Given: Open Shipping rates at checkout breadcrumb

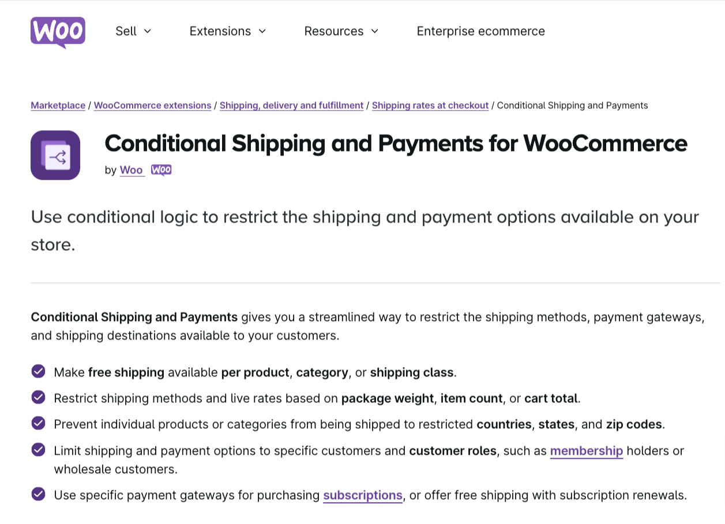Looking at the screenshot, I should tap(430, 105).
